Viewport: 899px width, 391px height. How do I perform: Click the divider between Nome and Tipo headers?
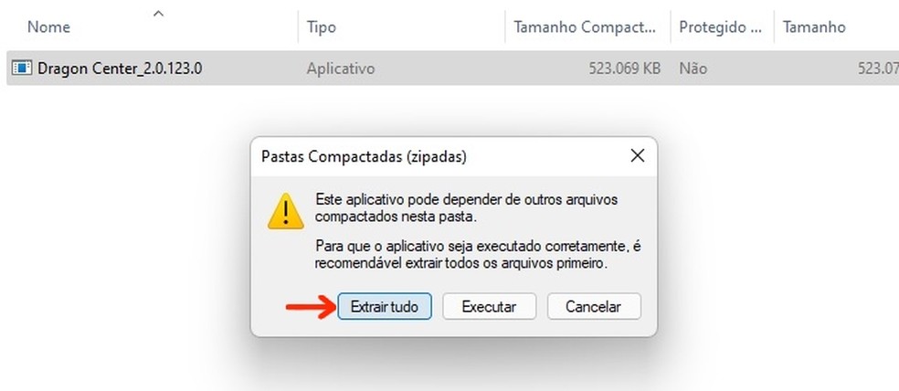(x=298, y=26)
